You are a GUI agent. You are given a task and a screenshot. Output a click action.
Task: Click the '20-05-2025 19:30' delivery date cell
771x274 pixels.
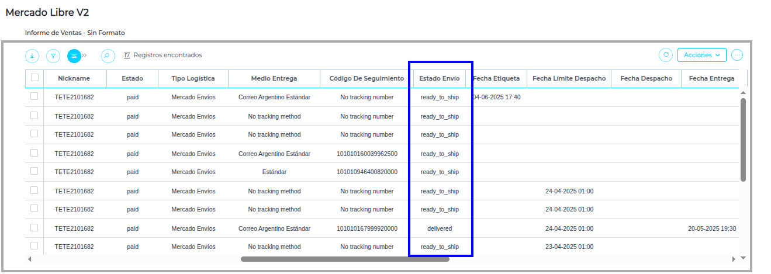pyautogui.click(x=712, y=228)
